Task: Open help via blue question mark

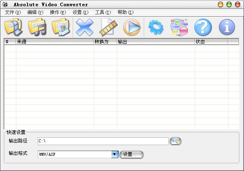Action: tap(203, 27)
